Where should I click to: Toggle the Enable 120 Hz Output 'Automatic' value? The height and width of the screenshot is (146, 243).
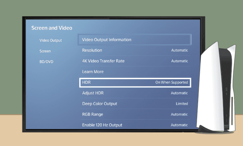(x=179, y=125)
